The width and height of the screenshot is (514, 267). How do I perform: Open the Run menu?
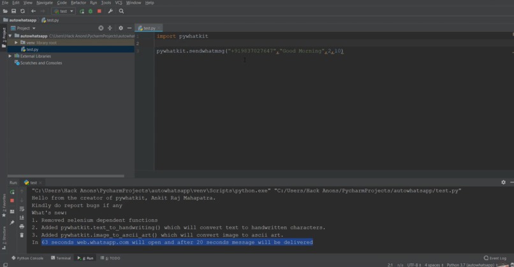coord(93,3)
